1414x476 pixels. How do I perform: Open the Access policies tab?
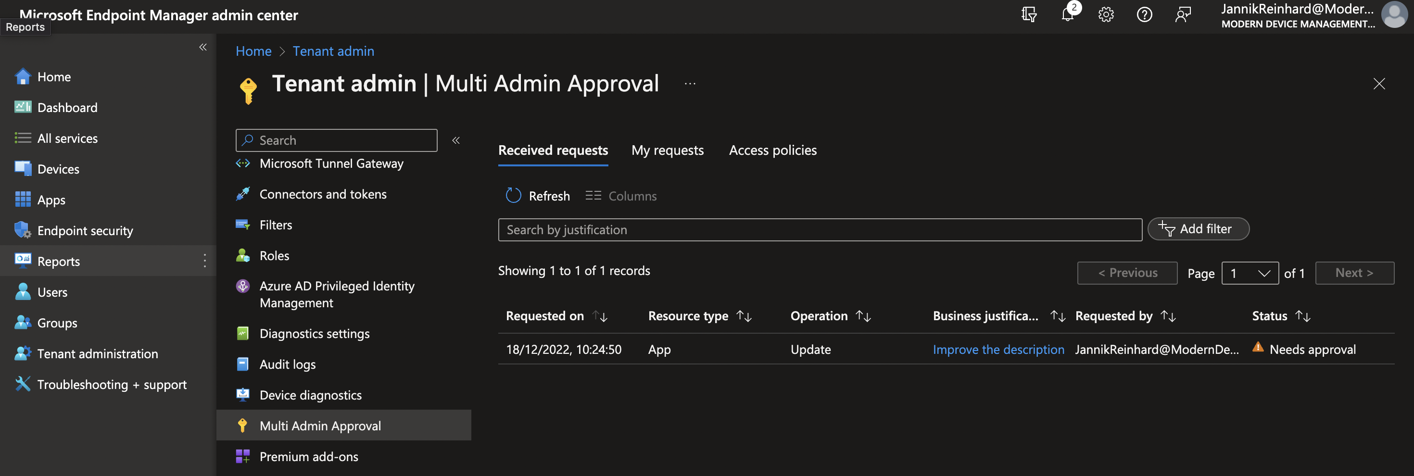coord(772,150)
